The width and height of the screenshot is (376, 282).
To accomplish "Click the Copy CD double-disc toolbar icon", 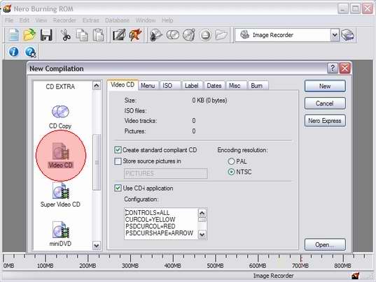I will click(173, 35).
